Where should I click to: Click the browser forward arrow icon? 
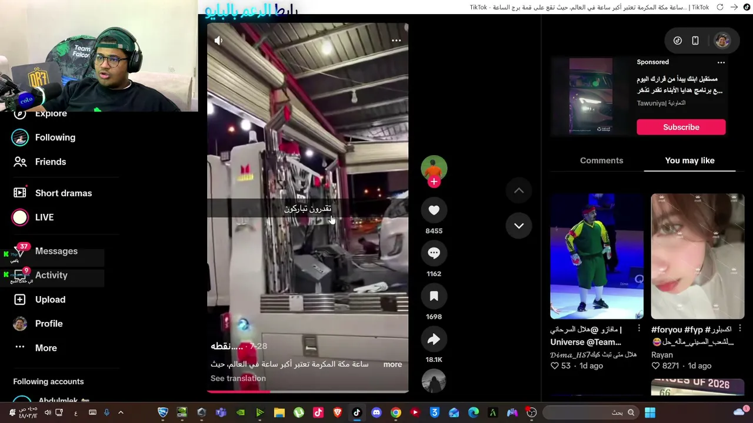[x=734, y=7]
